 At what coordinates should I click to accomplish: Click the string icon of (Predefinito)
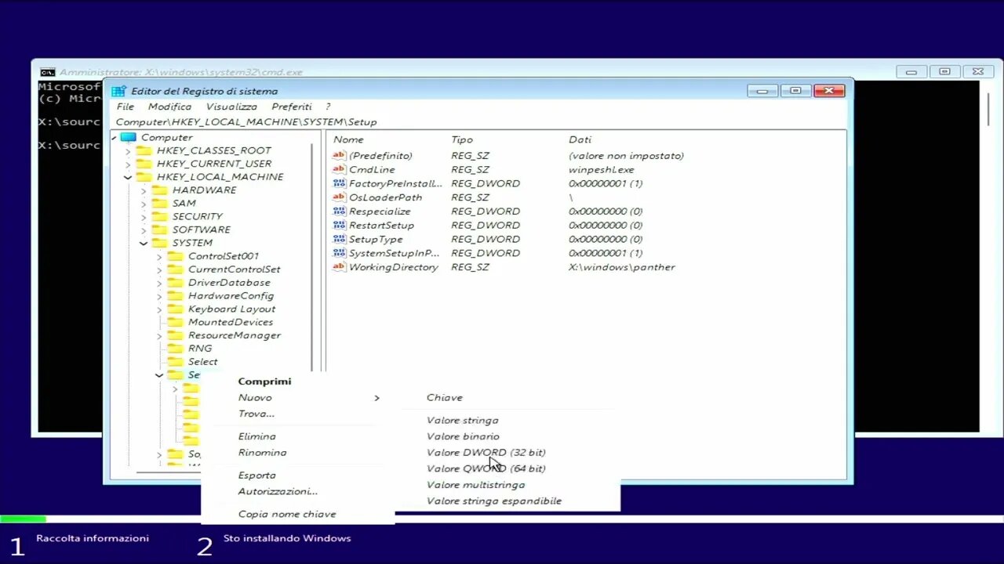coord(339,156)
